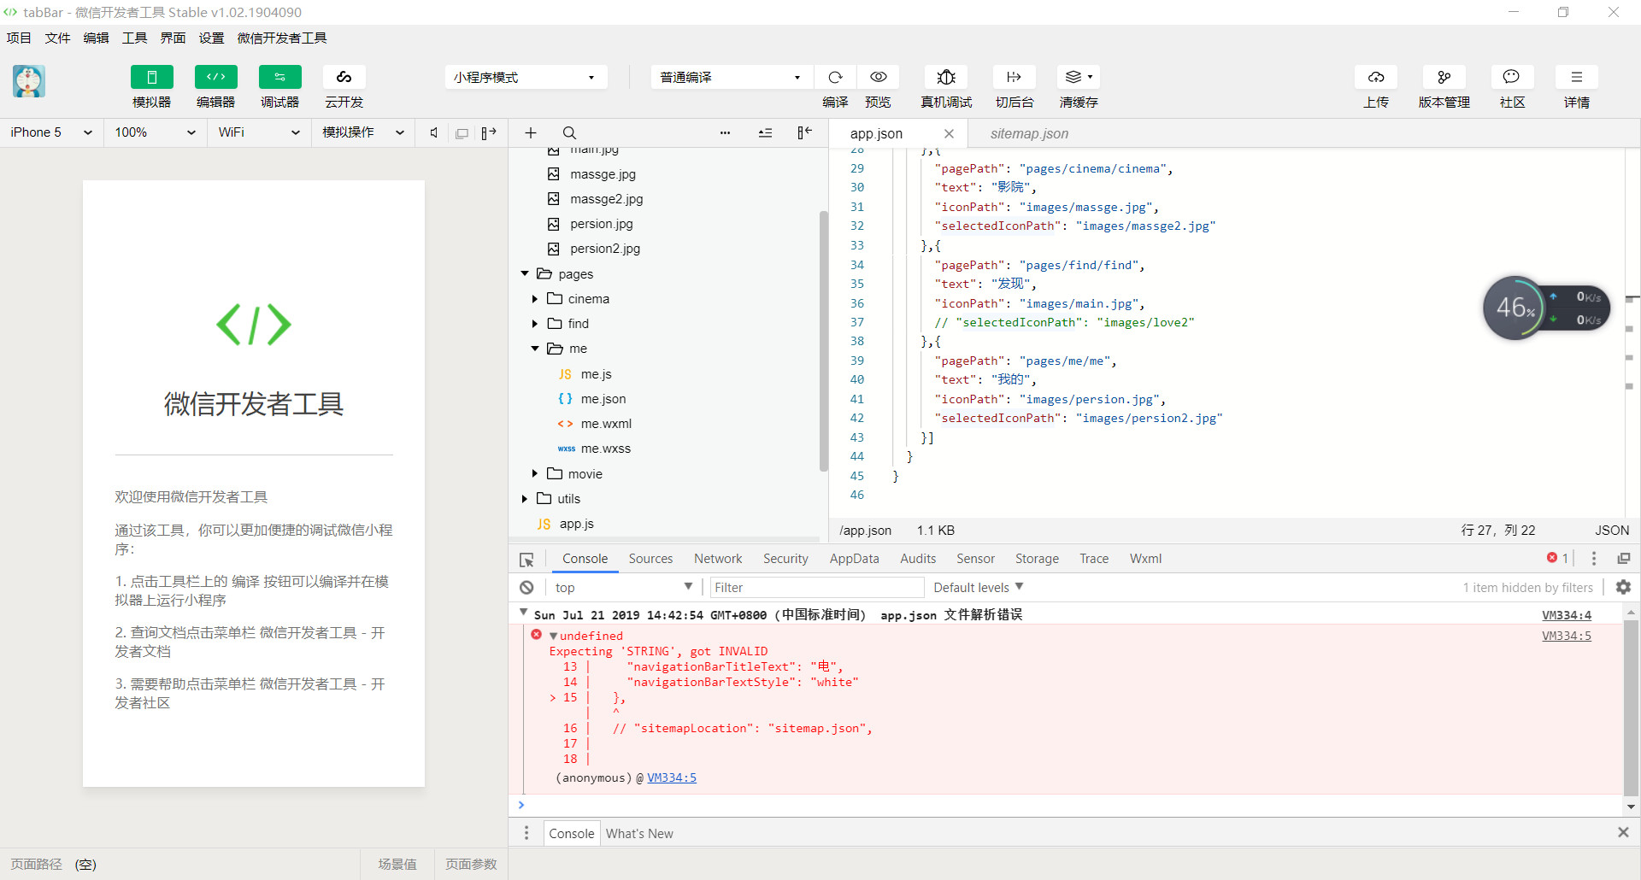The width and height of the screenshot is (1641, 880).
Task: Open the Wxml tab
Action: click(1145, 559)
